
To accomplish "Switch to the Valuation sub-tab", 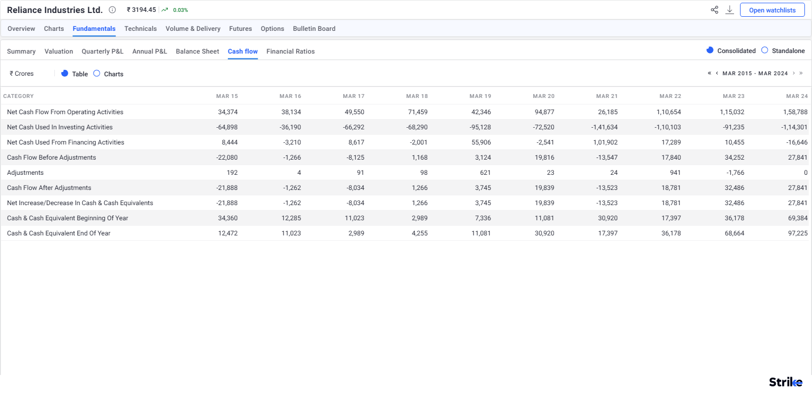I will pyautogui.click(x=58, y=51).
